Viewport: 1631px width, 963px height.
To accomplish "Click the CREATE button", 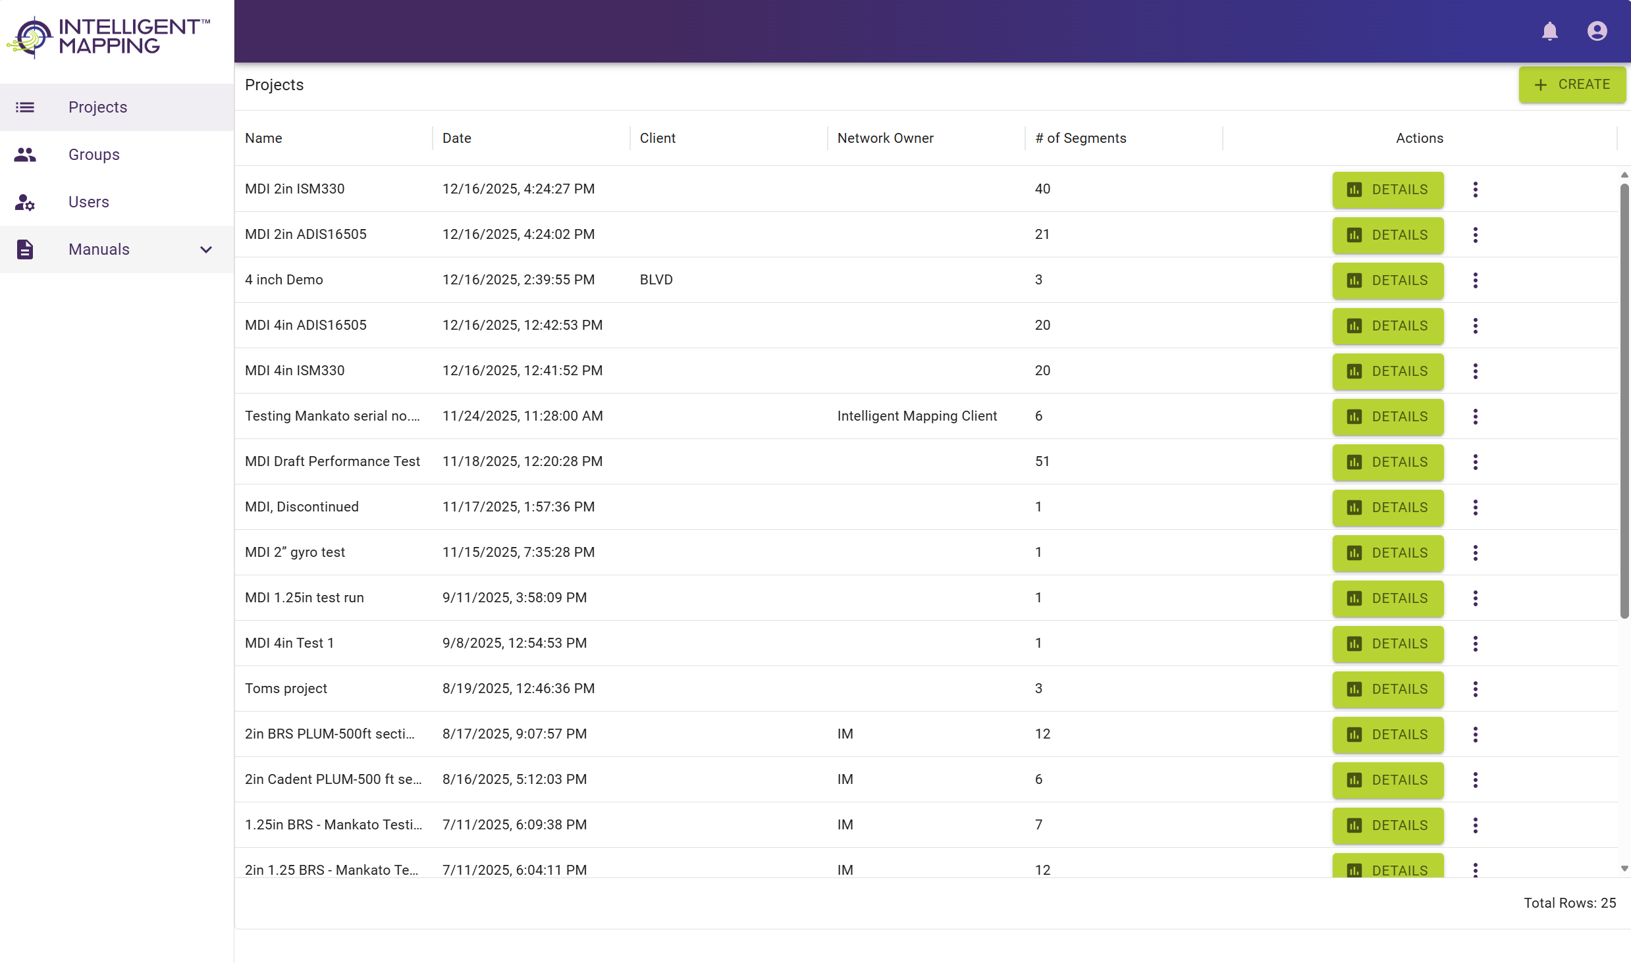I will coord(1572,84).
